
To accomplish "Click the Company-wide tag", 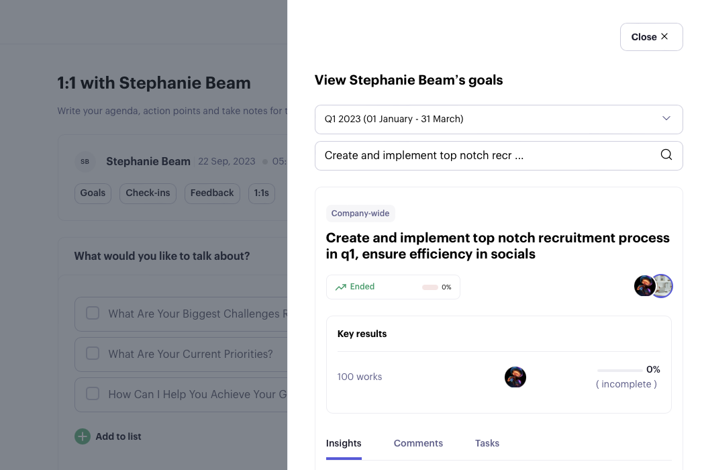I will pyautogui.click(x=360, y=214).
